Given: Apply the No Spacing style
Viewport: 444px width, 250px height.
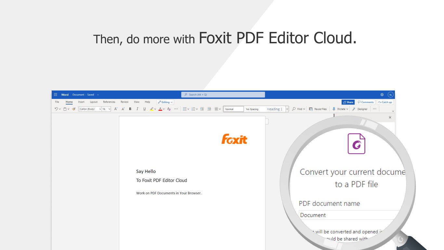Looking at the screenshot, I should coord(252,109).
